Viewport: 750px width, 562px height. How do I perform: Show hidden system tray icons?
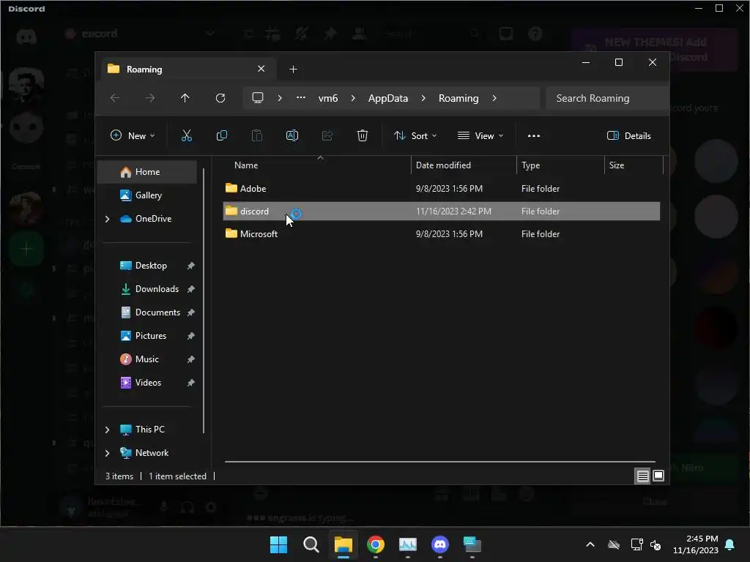590,544
